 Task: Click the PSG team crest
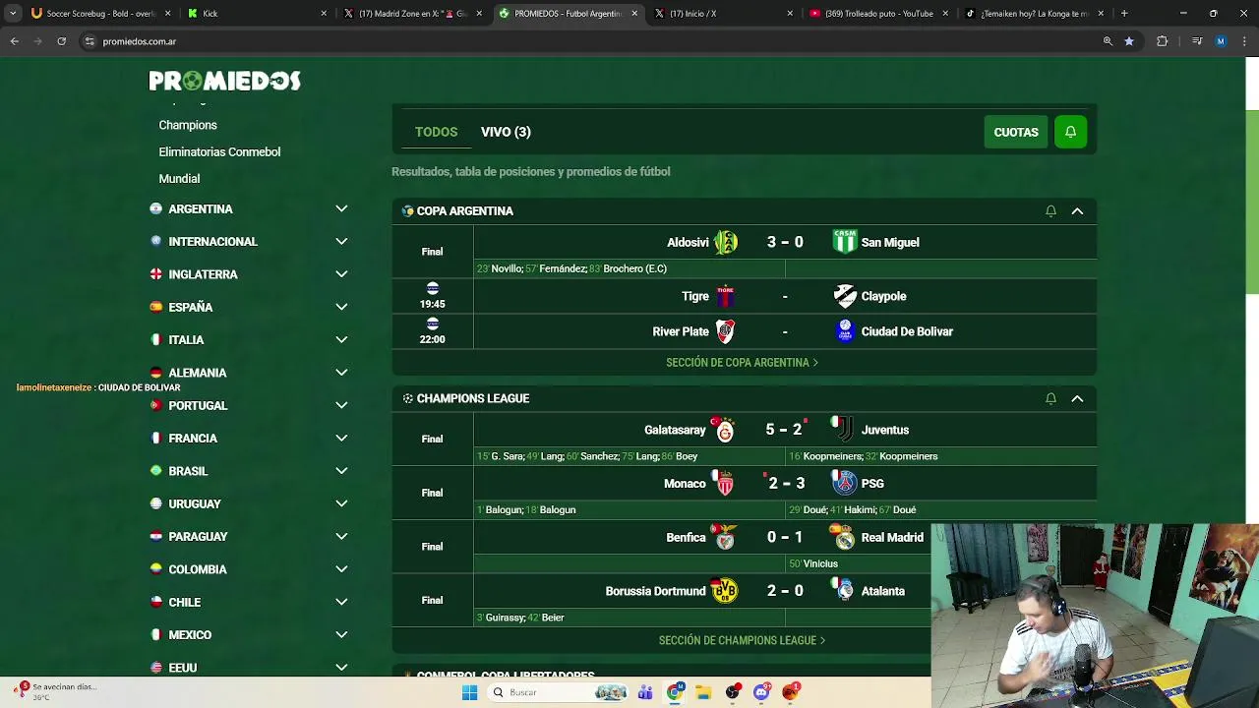845,483
